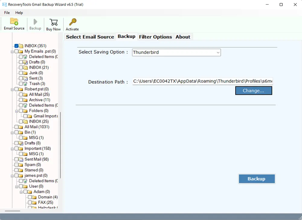
Task: Open Buy Now shopping cart icon
Action: (x=53, y=22)
